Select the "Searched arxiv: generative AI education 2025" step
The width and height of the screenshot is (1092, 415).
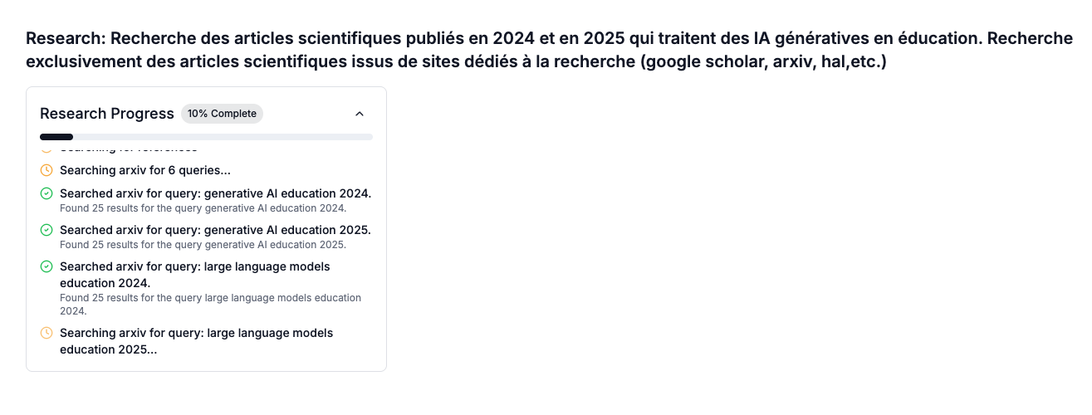(x=215, y=230)
